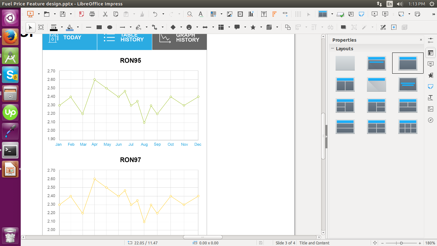Image resolution: width=437 pixels, height=246 pixels.
Task: Open a file with the Open icon
Action: point(47,14)
